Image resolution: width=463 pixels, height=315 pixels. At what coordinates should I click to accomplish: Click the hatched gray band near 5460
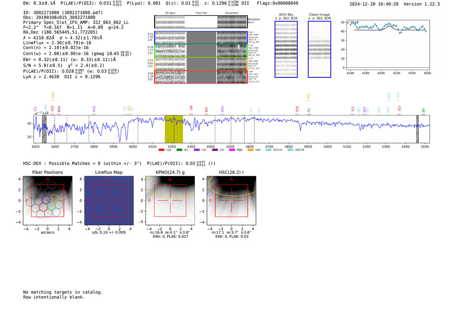tap(417, 129)
